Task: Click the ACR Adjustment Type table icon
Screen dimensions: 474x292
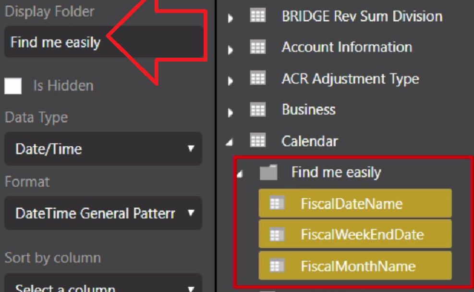Action: [x=258, y=78]
